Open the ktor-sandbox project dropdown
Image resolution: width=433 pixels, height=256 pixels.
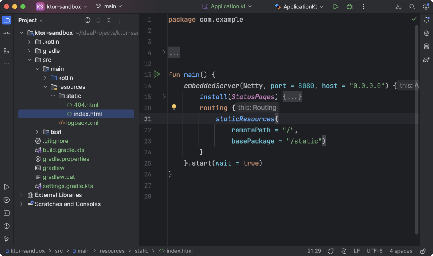(62, 7)
